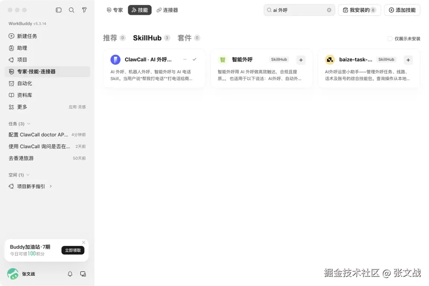The height and width of the screenshot is (286, 429).
Task: Click SkillHub tag on 智能外呼 card
Action: [279, 59]
